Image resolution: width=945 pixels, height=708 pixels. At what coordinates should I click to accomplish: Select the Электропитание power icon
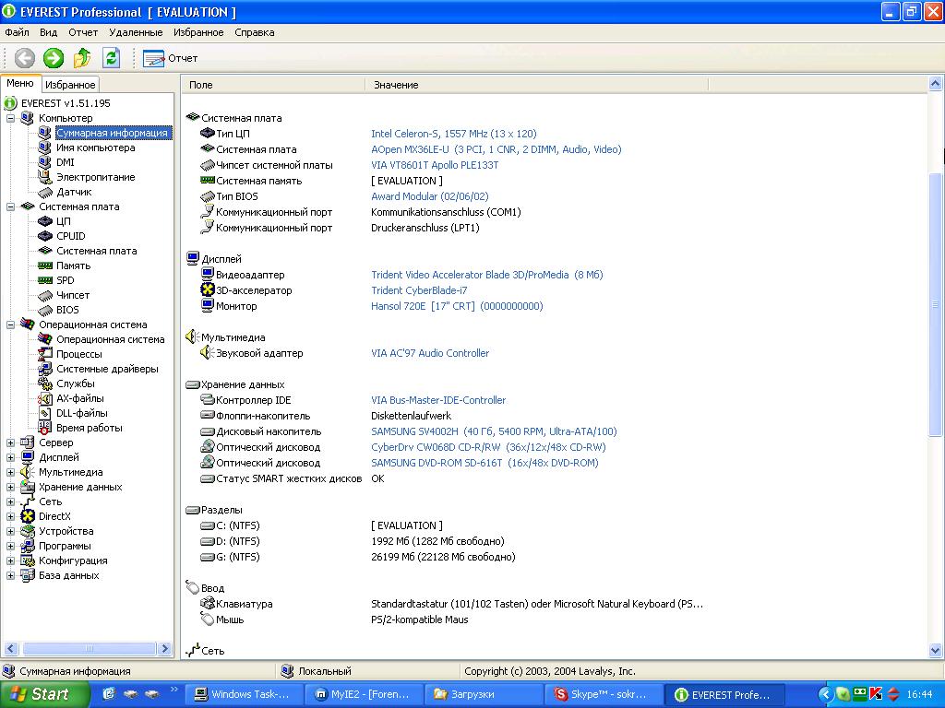tap(44, 177)
